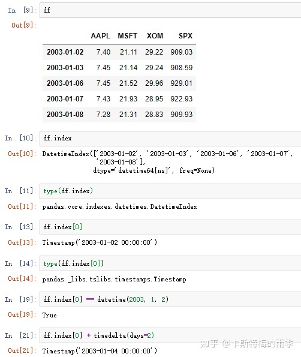Click the SPX value 909.93

[x=182, y=115]
